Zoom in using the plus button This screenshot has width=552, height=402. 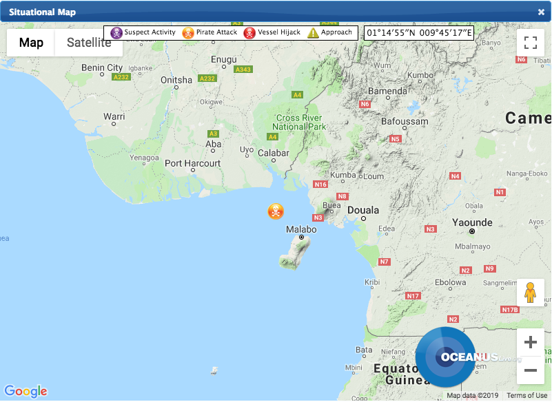tap(530, 343)
